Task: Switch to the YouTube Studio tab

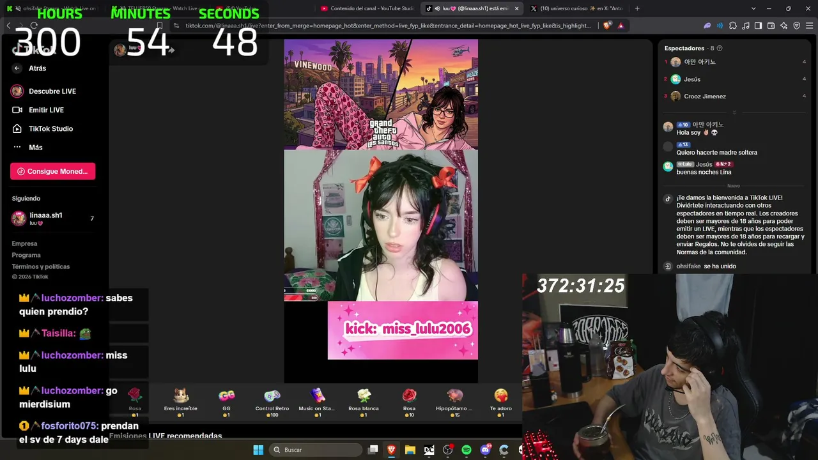Action: coord(367,8)
